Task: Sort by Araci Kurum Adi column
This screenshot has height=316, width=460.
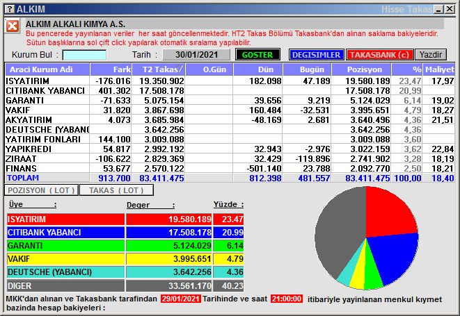Action: [x=47, y=69]
